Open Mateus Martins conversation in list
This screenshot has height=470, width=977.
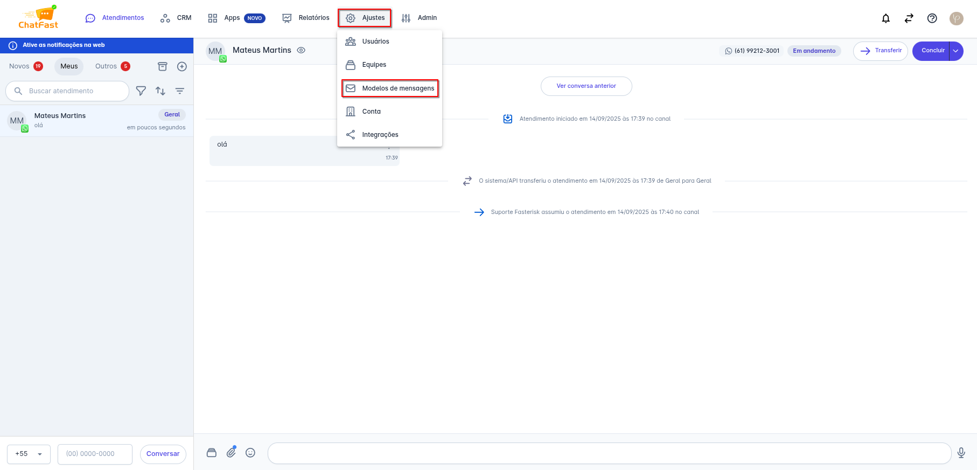coord(97,121)
